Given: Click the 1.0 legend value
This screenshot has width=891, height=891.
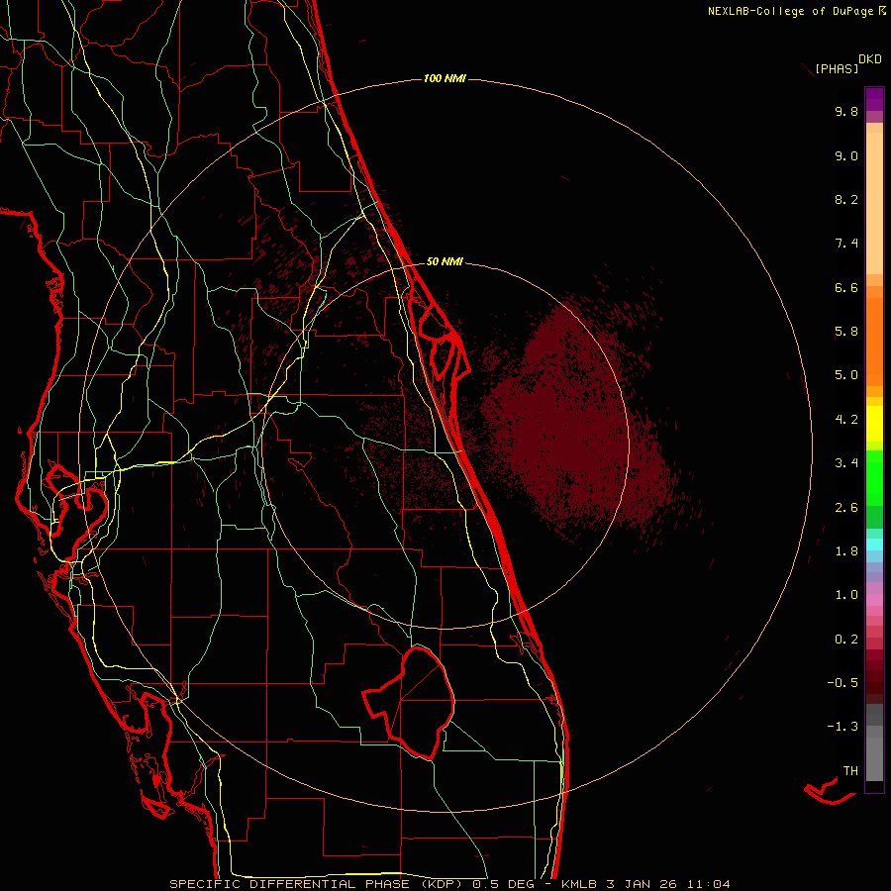Looking at the screenshot, I should (846, 595).
